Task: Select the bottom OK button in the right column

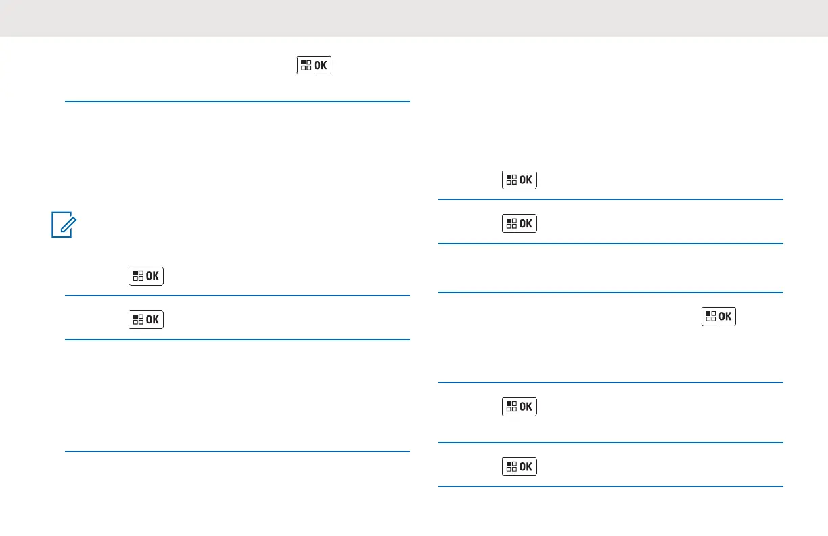Action: (520, 466)
